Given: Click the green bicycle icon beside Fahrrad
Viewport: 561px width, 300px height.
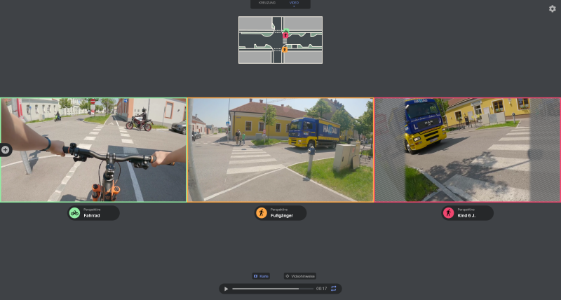Looking at the screenshot, I should 74,213.
